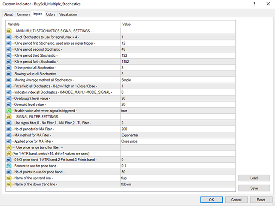Edit MA Filter periods value 200
This screenshot has height=206, width=275.
click(x=178, y=129)
